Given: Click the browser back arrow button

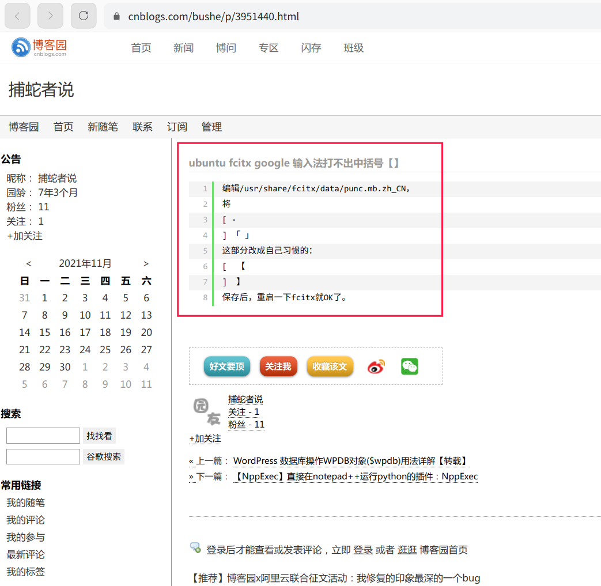Looking at the screenshot, I should pyautogui.click(x=17, y=16).
